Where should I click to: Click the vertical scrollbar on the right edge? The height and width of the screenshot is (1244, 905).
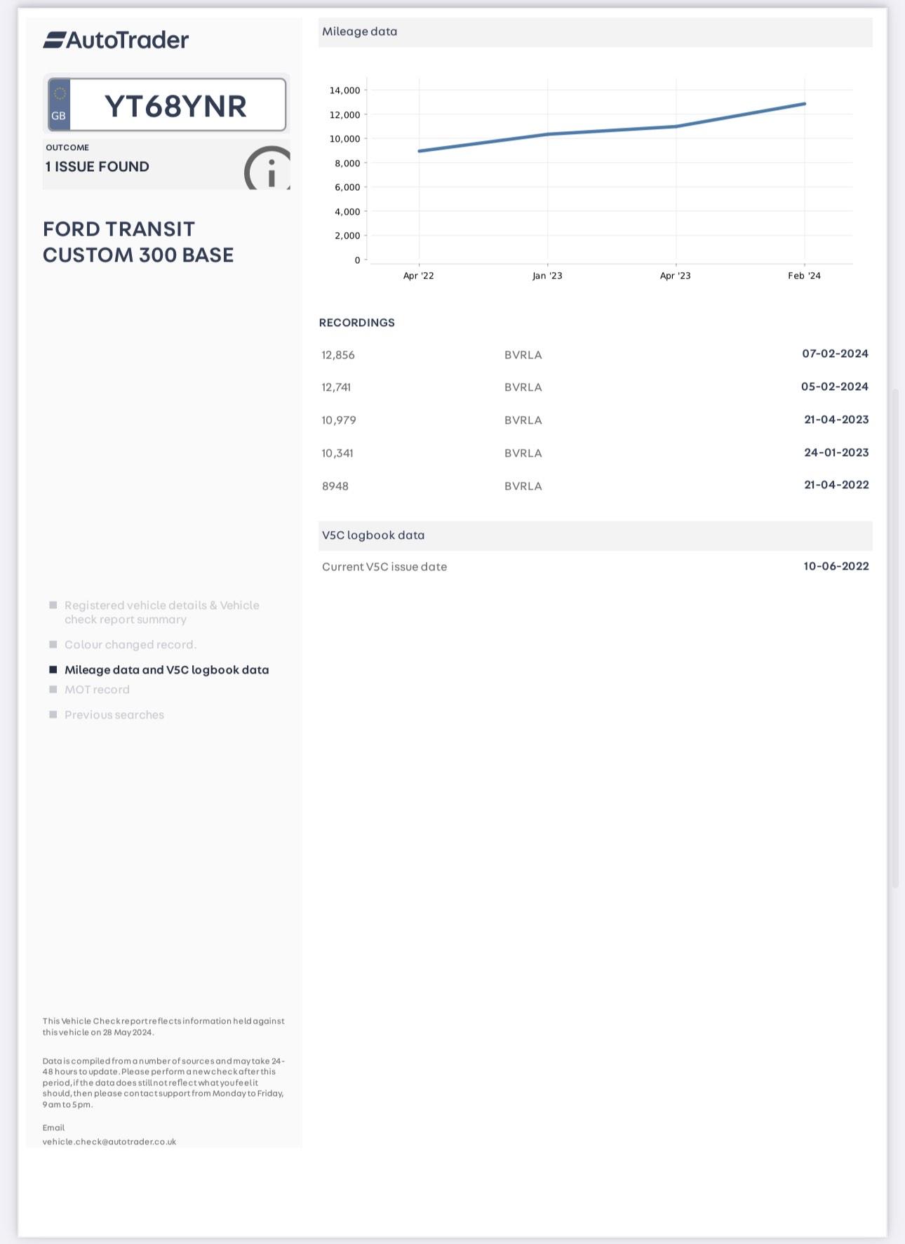895,638
